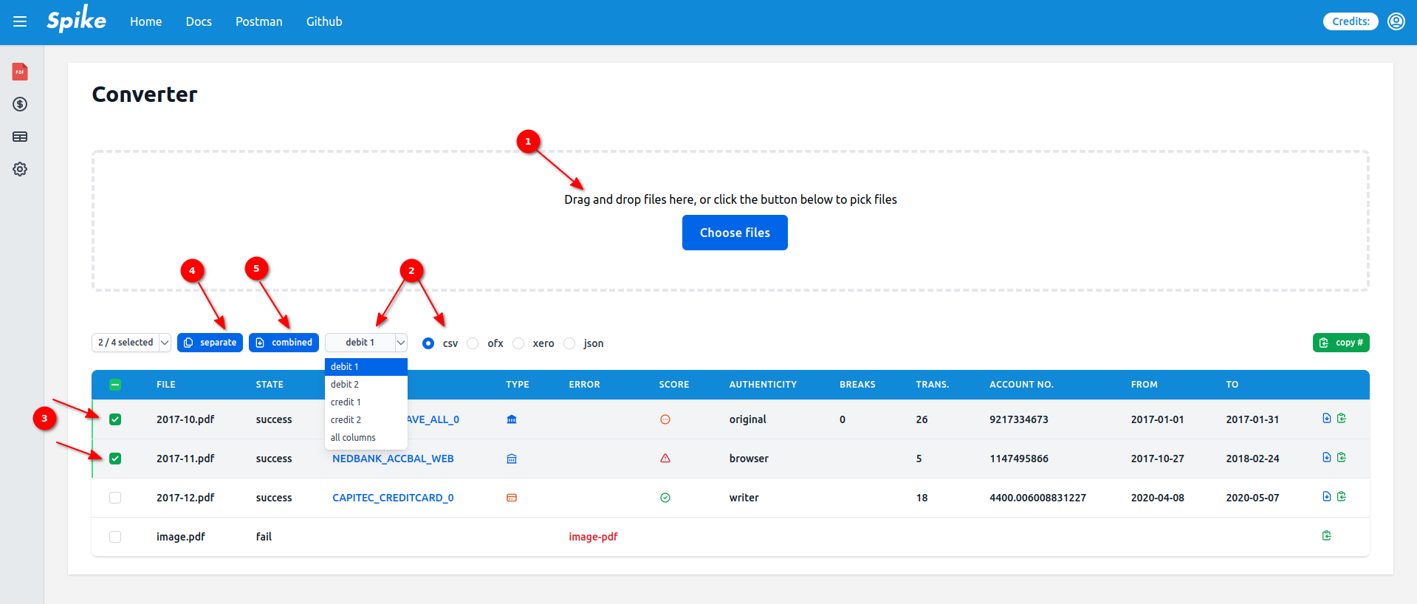This screenshot has width=1417, height=604.
Task: Check the 2017-12.pdf row checkbox
Action: (x=115, y=498)
